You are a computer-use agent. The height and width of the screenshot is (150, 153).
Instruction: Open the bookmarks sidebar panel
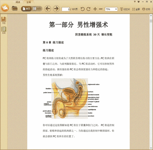point(4,20)
